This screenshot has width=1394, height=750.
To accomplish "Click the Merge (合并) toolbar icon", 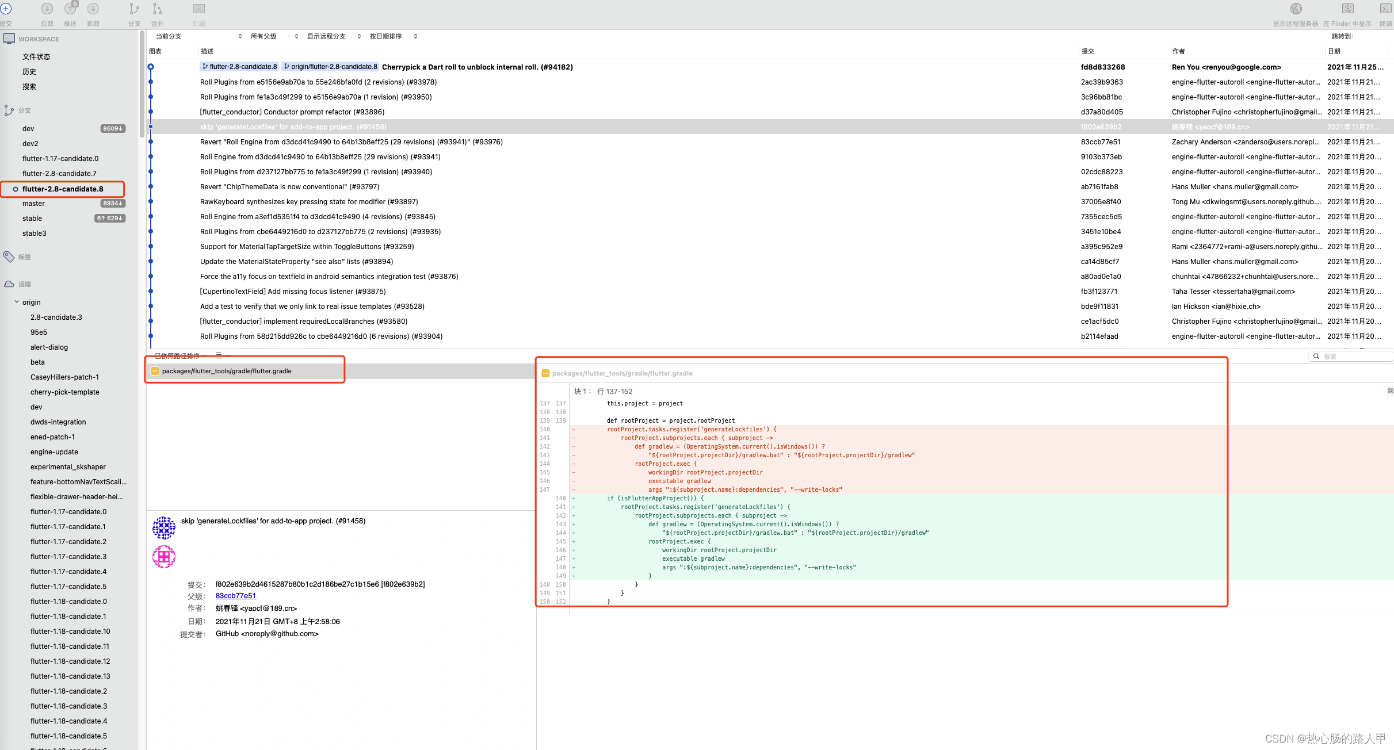I will click(x=157, y=9).
